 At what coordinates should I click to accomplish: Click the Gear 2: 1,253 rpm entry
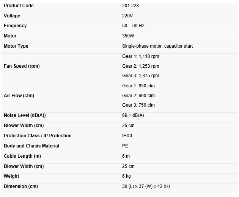pos(140,66)
